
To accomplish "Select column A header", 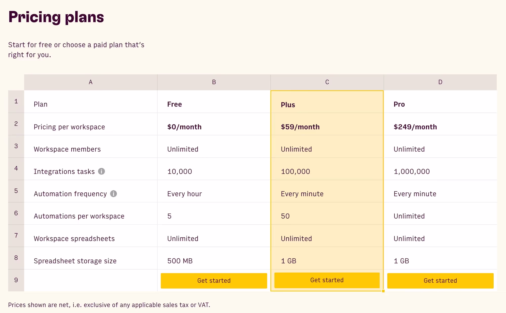I will tap(91, 82).
